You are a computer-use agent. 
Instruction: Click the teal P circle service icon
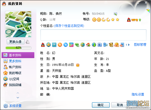click(54, 45)
